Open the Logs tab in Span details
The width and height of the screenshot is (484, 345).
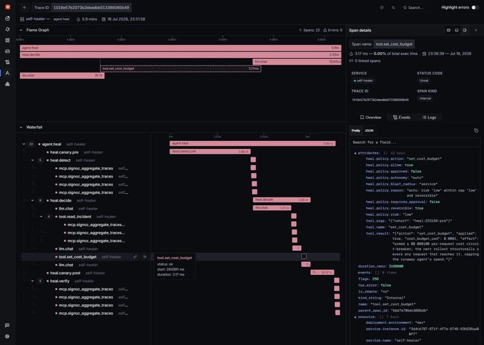pyautogui.click(x=429, y=117)
